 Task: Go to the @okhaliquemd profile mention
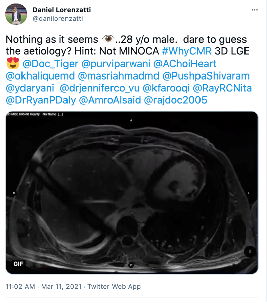[40, 76]
